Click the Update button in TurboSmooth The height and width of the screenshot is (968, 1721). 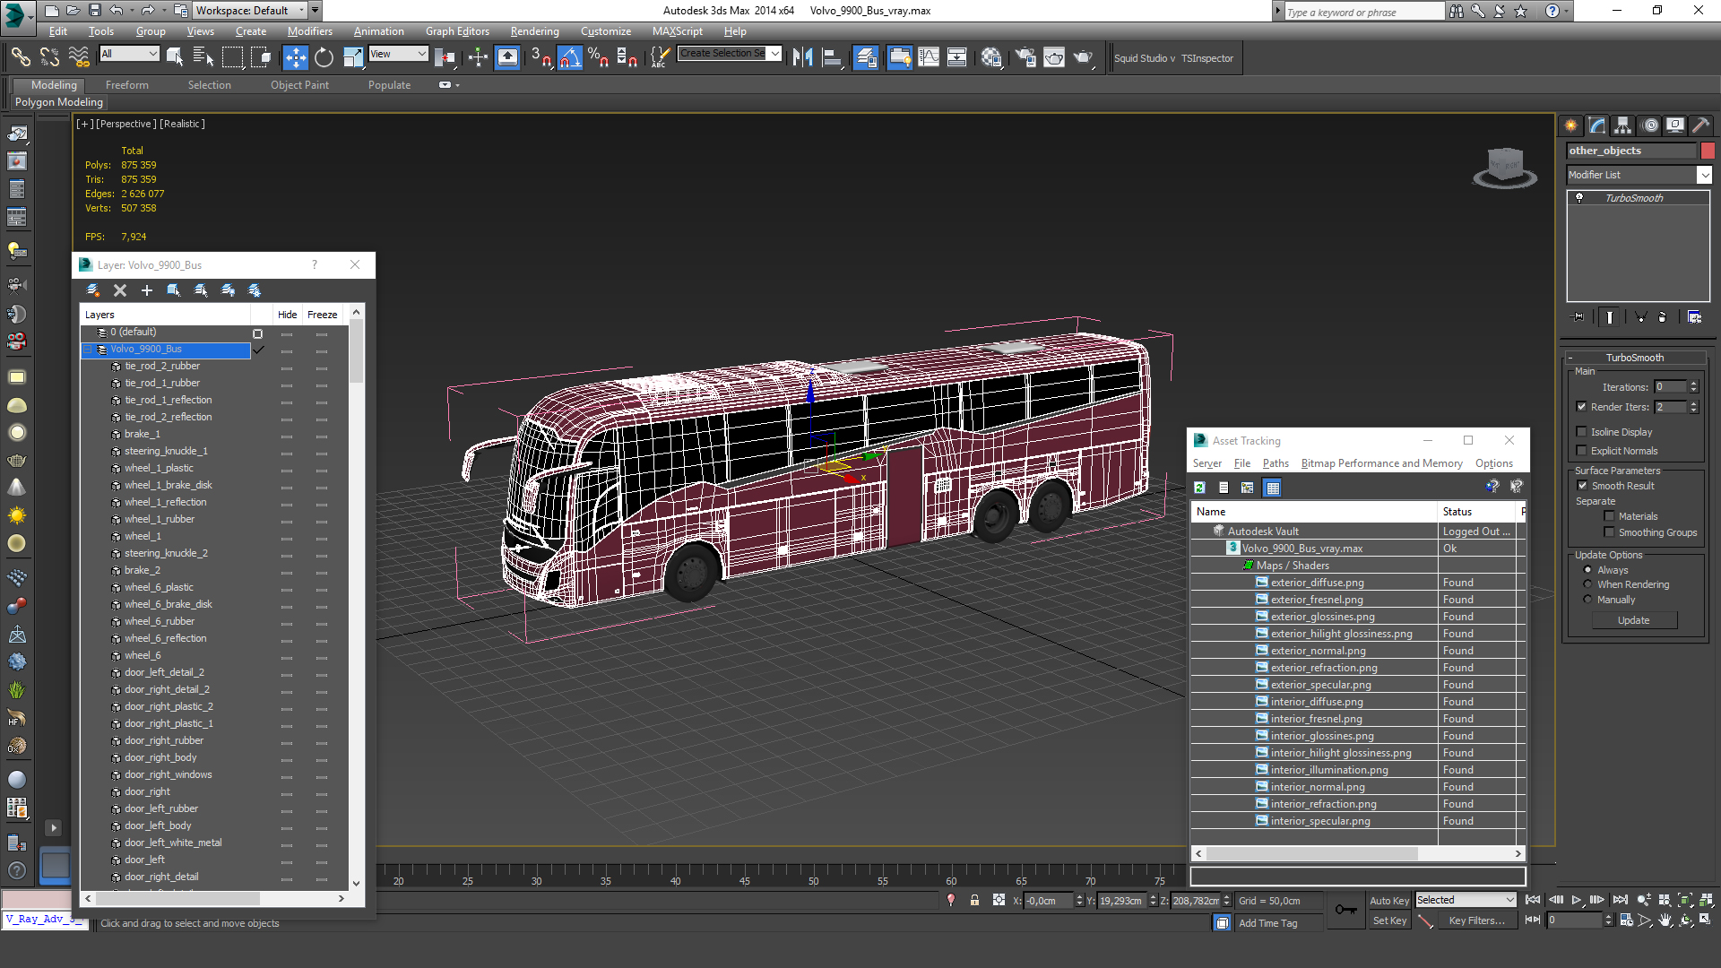click(1633, 620)
